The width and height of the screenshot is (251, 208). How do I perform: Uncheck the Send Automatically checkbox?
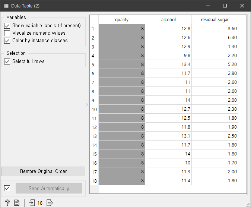coord(7,188)
